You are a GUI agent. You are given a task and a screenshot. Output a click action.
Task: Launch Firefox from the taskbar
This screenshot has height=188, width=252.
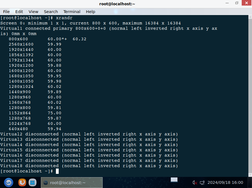[22, 182]
